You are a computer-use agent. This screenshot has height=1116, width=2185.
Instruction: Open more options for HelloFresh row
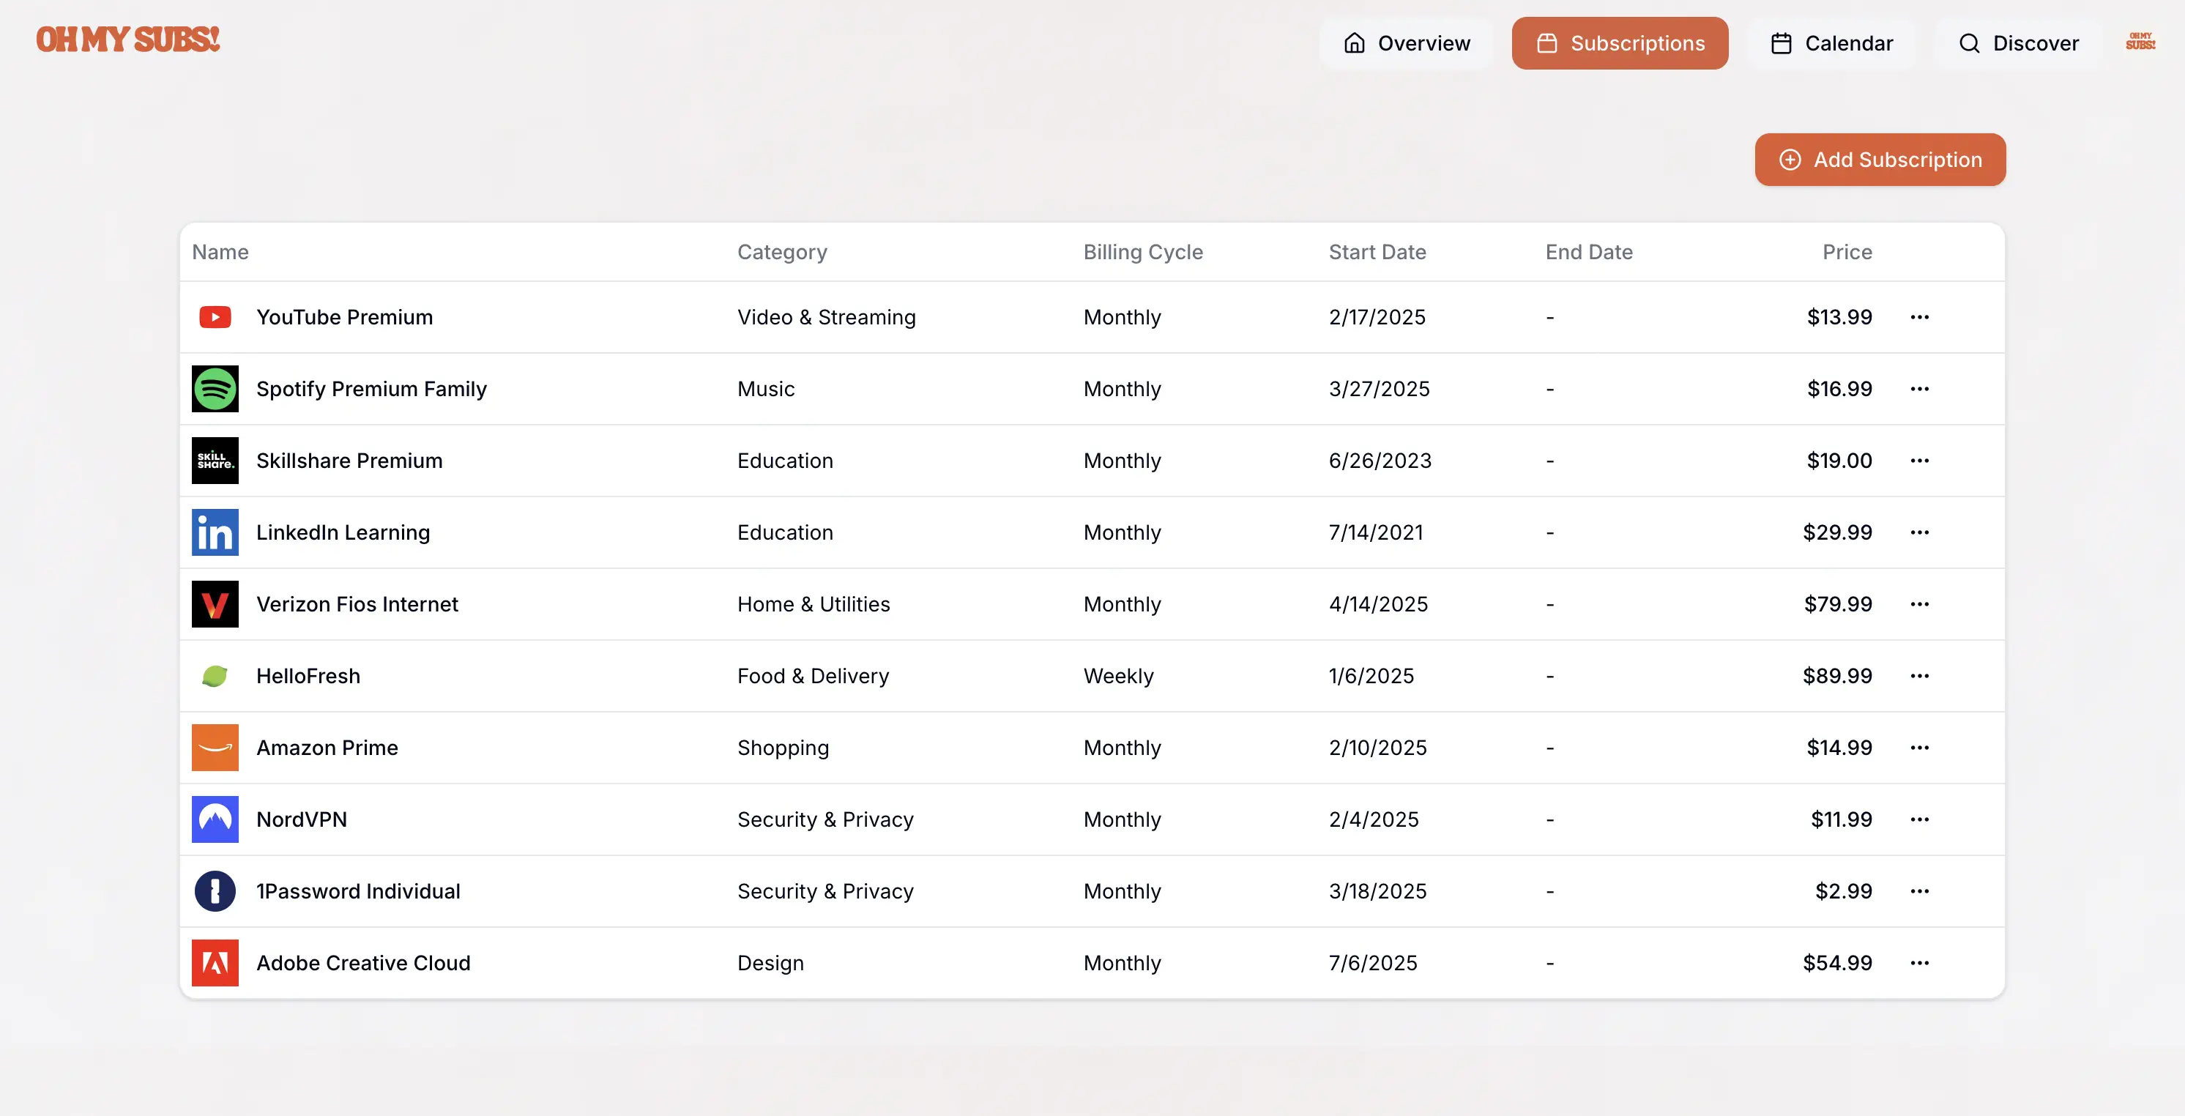click(1919, 676)
